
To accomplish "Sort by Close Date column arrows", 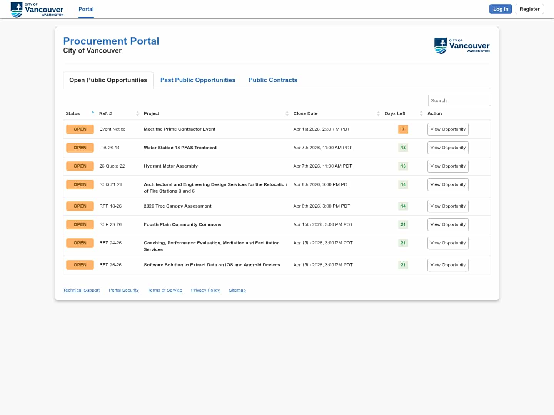I will tap(378, 113).
